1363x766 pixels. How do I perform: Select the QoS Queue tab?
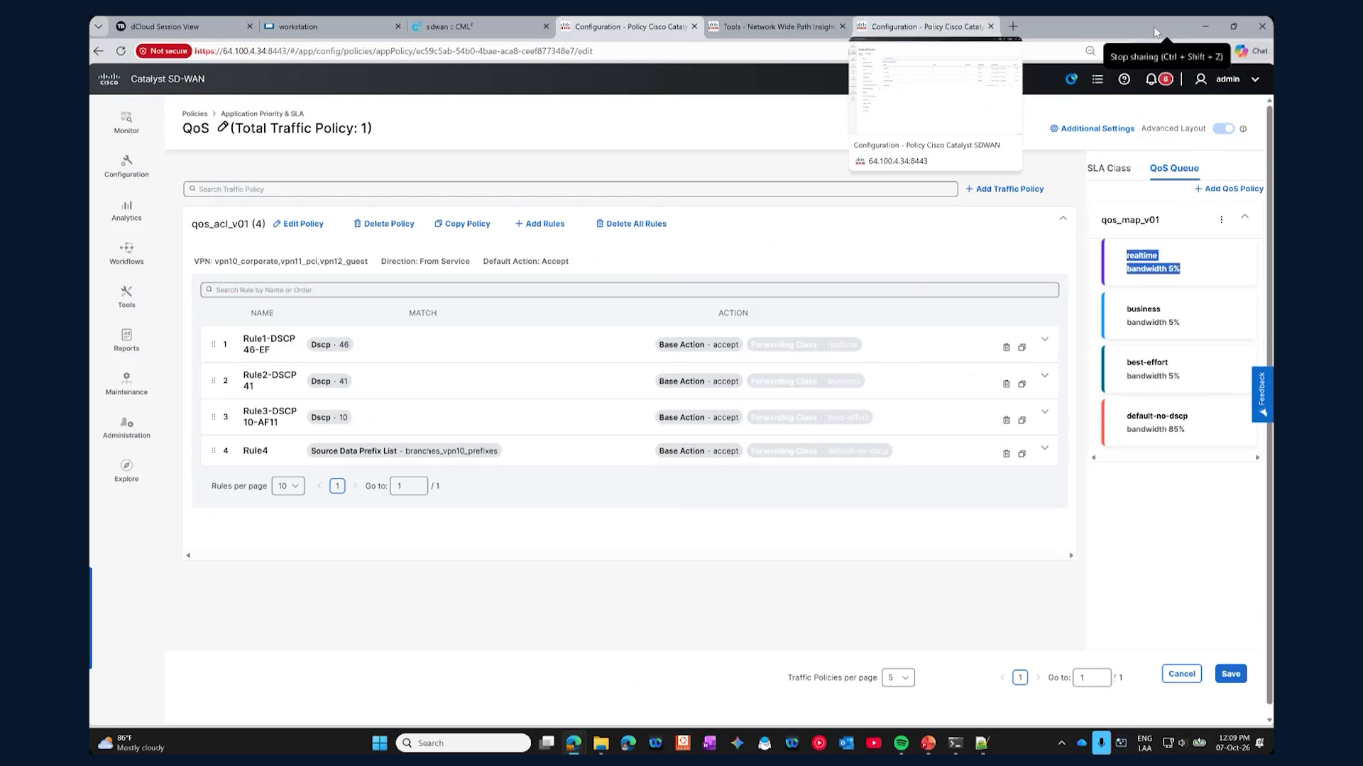click(x=1174, y=168)
